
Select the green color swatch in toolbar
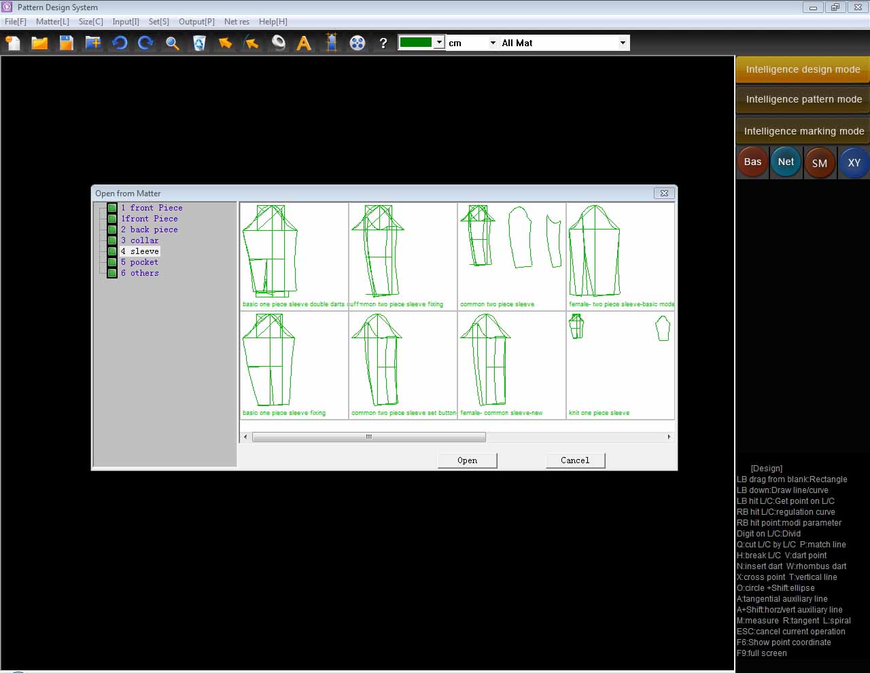pos(416,43)
